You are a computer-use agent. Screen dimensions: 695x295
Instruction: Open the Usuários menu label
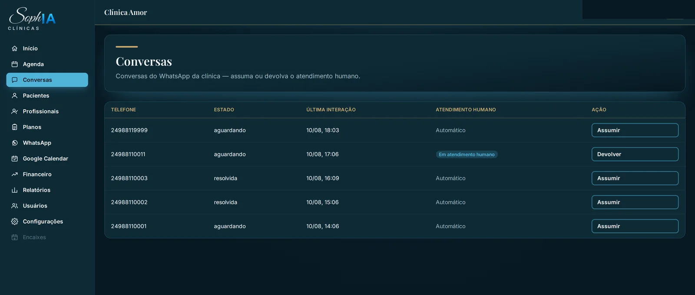[x=35, y=206]
